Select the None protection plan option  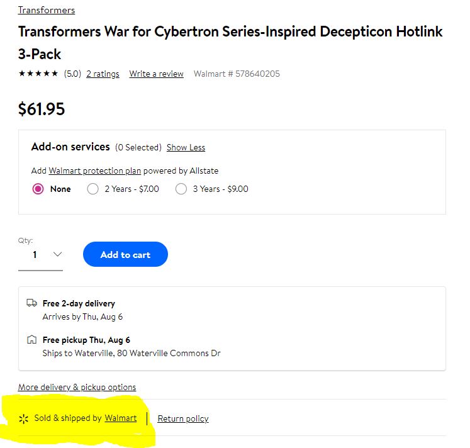click(38, 189)
